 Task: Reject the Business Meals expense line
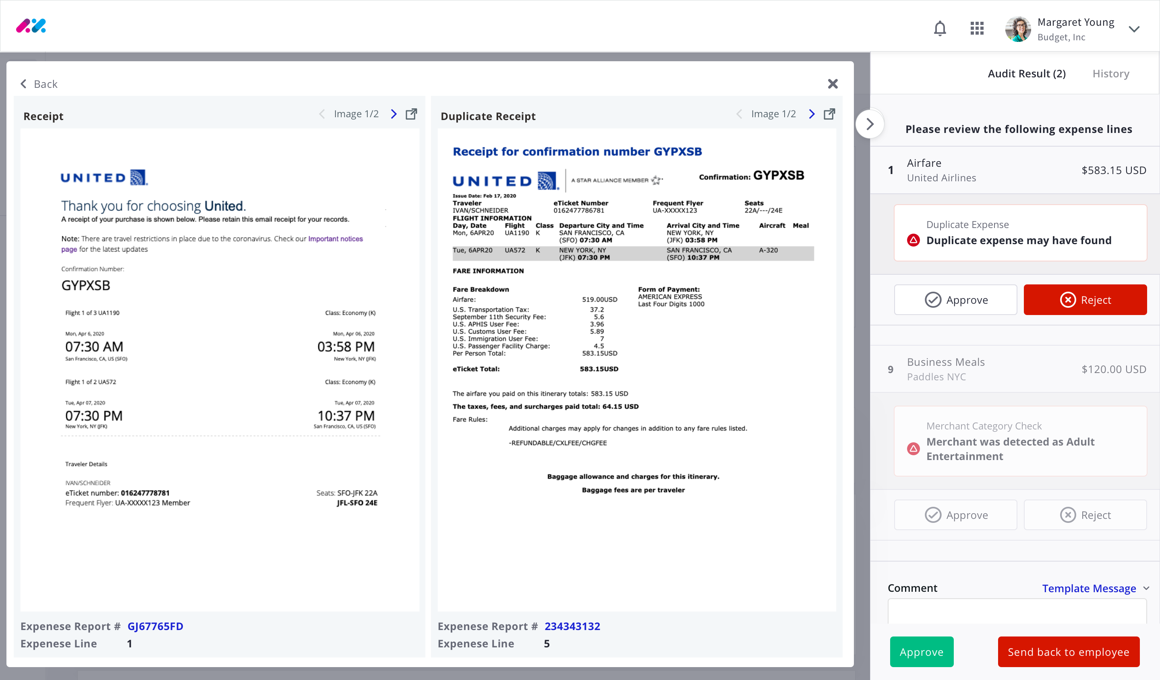(x=1085, y=515)
